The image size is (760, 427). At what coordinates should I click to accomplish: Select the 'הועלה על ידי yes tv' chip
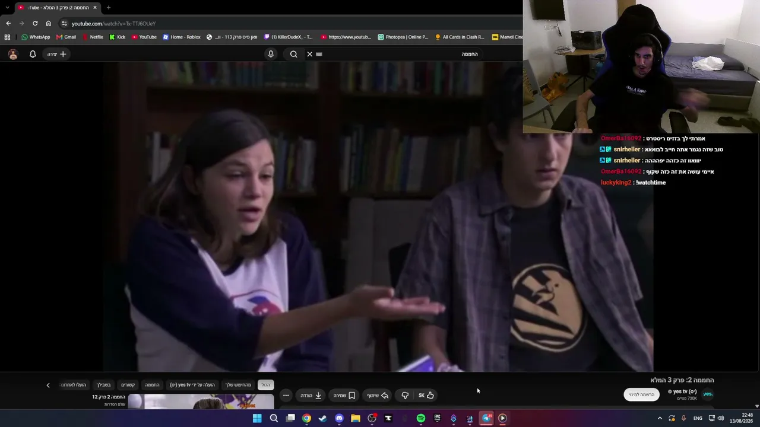coord(192,385)
